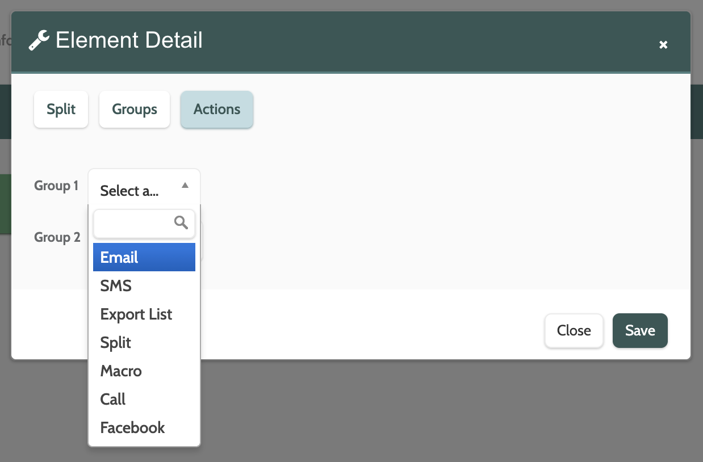Click the Group 1 label
The height and width of the screenshot is (462, 703).
click(56, 186)
